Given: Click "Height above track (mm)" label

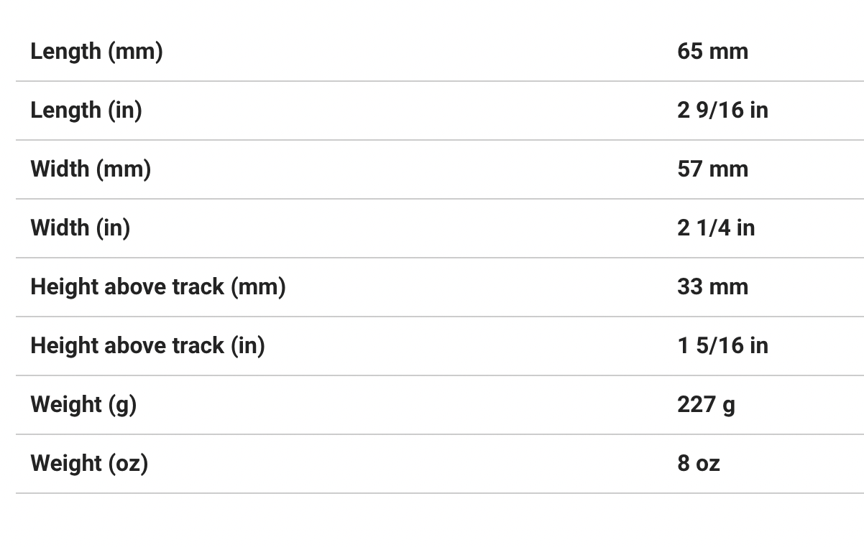Looking at the screenshot, I should [x=158, y=287].
